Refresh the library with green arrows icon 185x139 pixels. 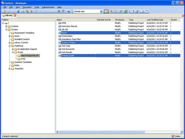click(x=126, y=12)
